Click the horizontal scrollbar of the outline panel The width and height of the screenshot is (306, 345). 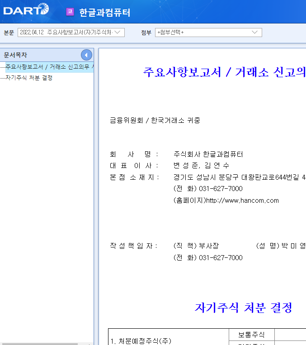click(x=39, y=344)
